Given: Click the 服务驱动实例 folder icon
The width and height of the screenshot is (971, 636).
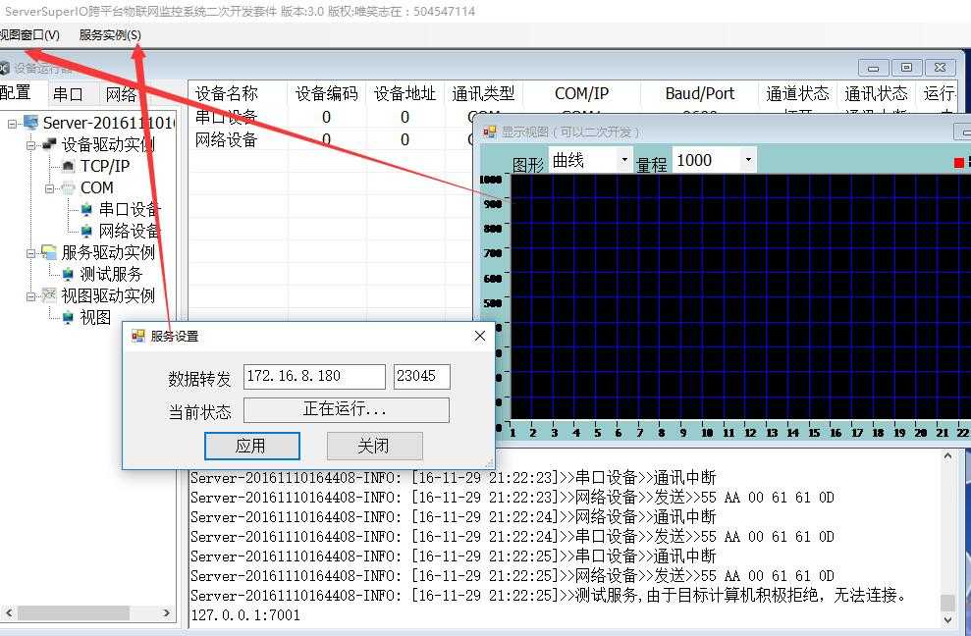Looking at the screenshot, I should click(x=49, y=252).
